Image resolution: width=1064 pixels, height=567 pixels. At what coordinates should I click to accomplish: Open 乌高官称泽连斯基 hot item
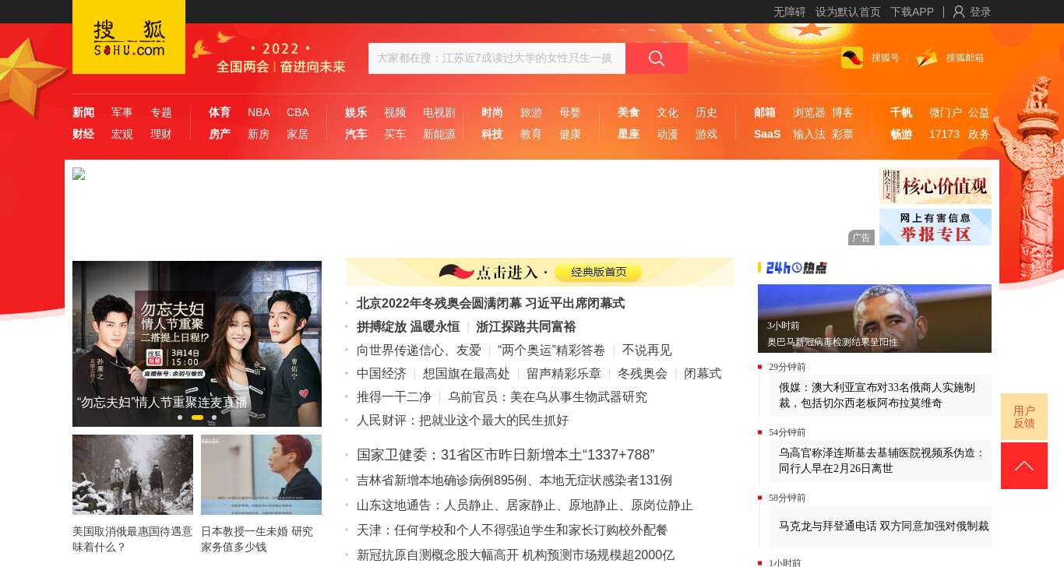(880, 460)
